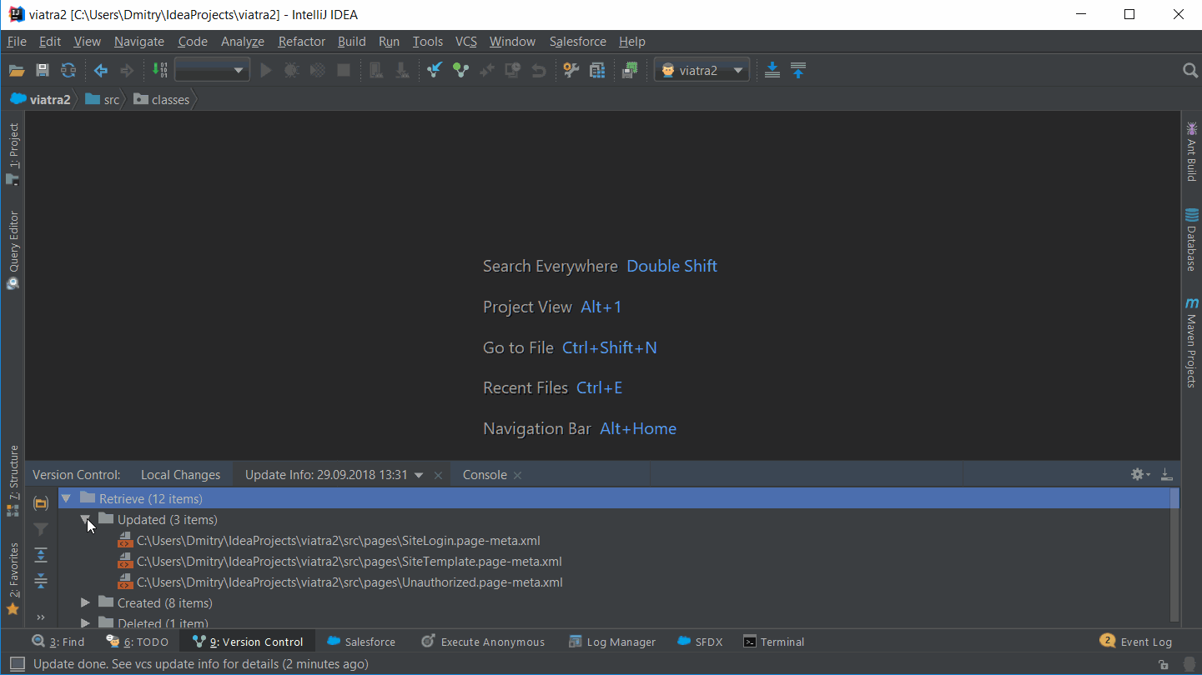Select Unauthorized.page-meta.xml file
The image size is (1202, 675).
tap(340, 582)
